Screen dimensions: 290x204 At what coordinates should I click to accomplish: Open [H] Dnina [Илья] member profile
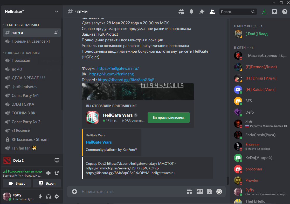pyautogui.click(x=260, y=78)
